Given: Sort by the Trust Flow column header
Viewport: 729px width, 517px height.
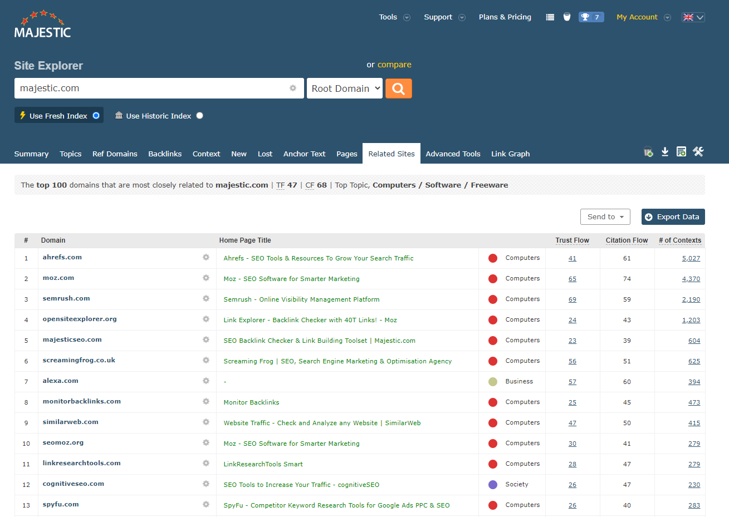Looking at the screenshot, I should click(x=572, y=240).
